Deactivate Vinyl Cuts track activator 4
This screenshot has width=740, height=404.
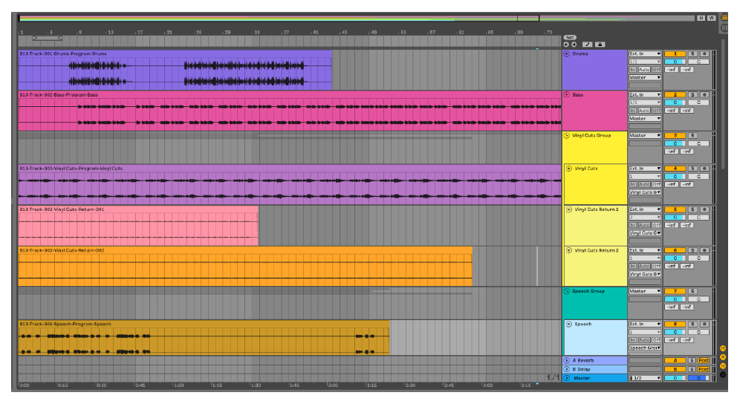coord(675,169)
